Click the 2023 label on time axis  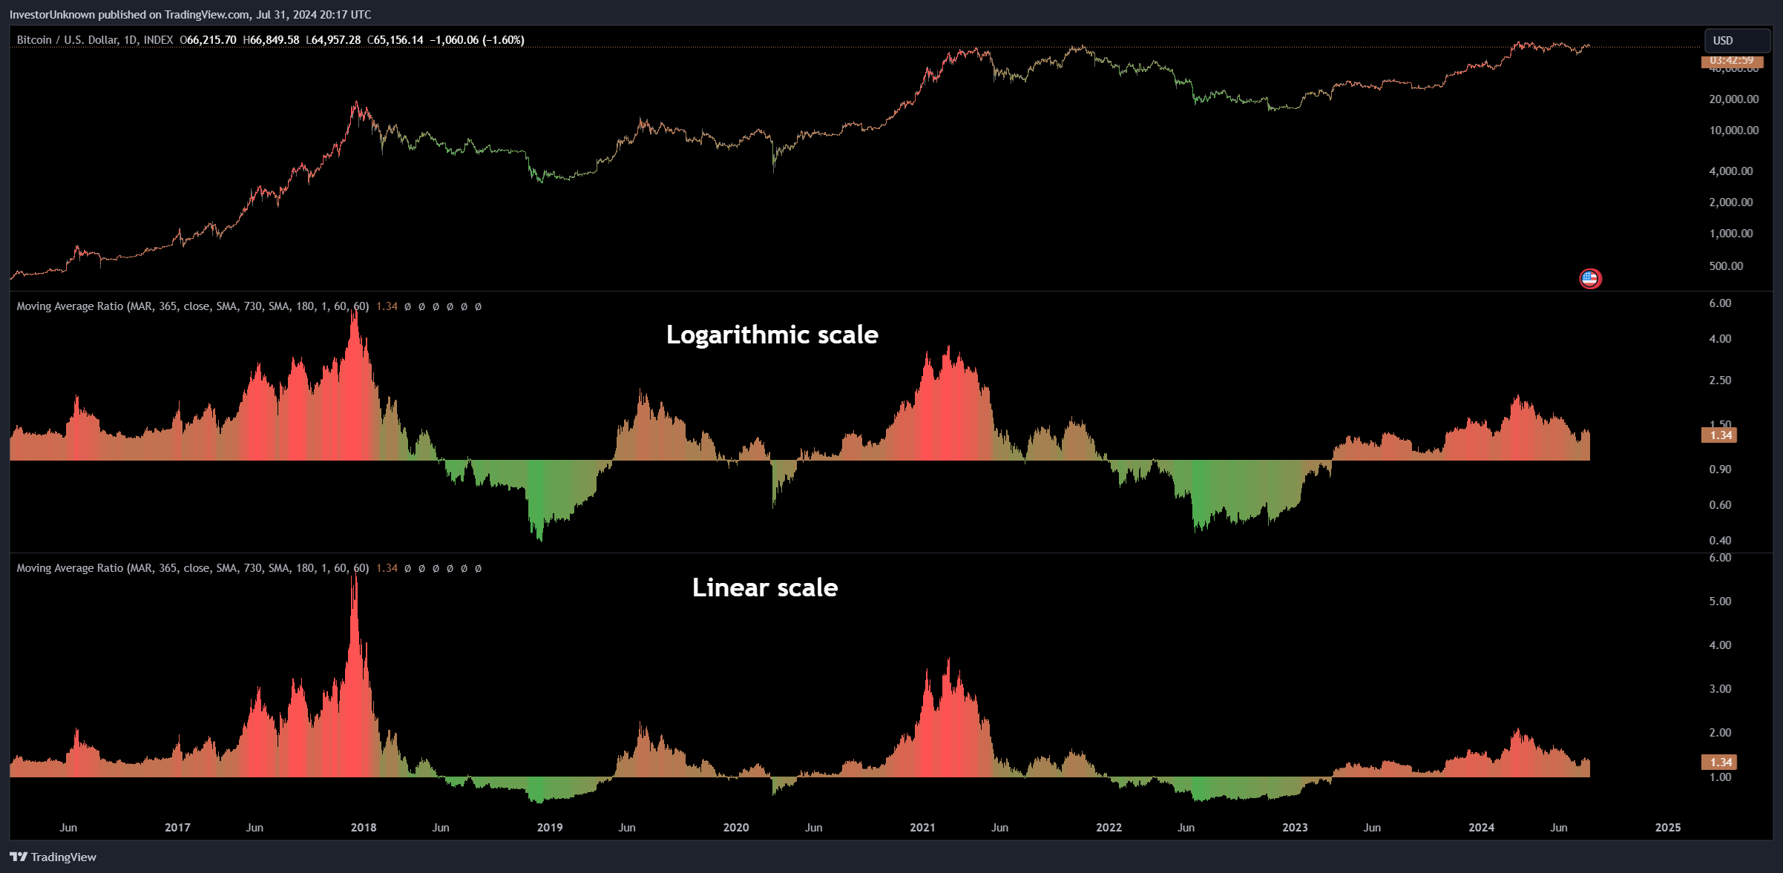coord(1295,828)
